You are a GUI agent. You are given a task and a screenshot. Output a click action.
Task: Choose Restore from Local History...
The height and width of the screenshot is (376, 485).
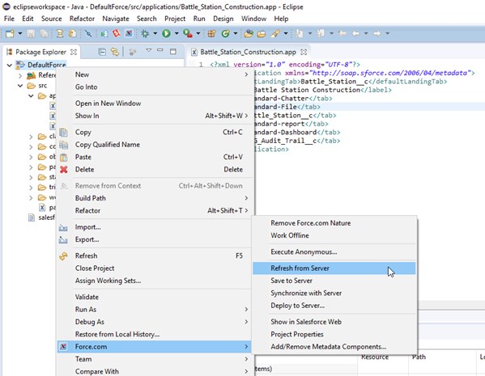tap(154, 334)
